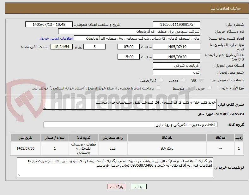
Task: Select the متوسط purchase type radio
Action: (189, 88)
